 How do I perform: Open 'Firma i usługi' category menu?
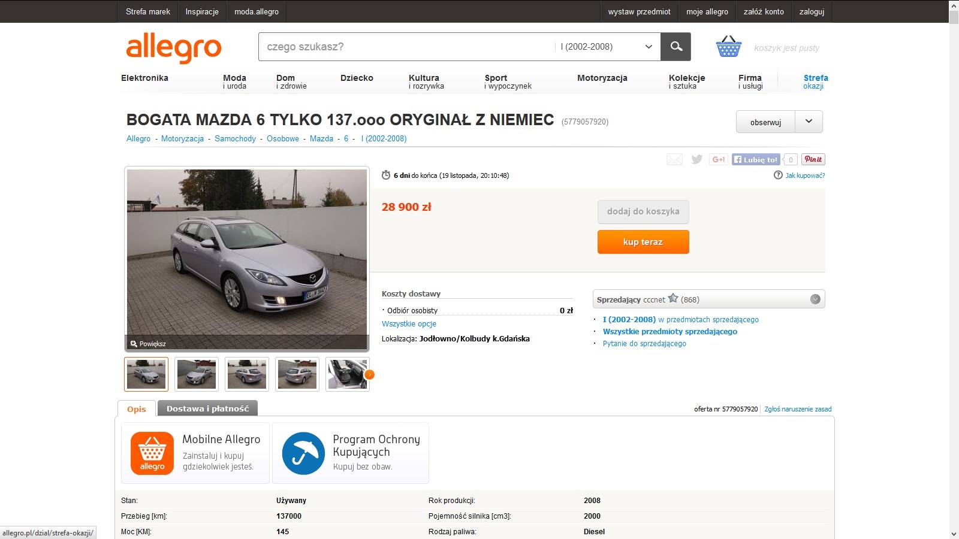(750, 82)
